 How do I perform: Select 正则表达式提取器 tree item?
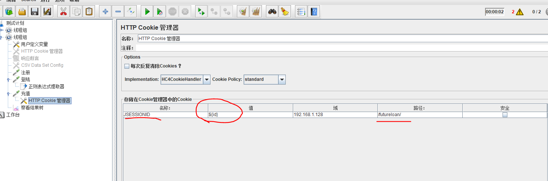pyautogui.click(x=46, y=86)
